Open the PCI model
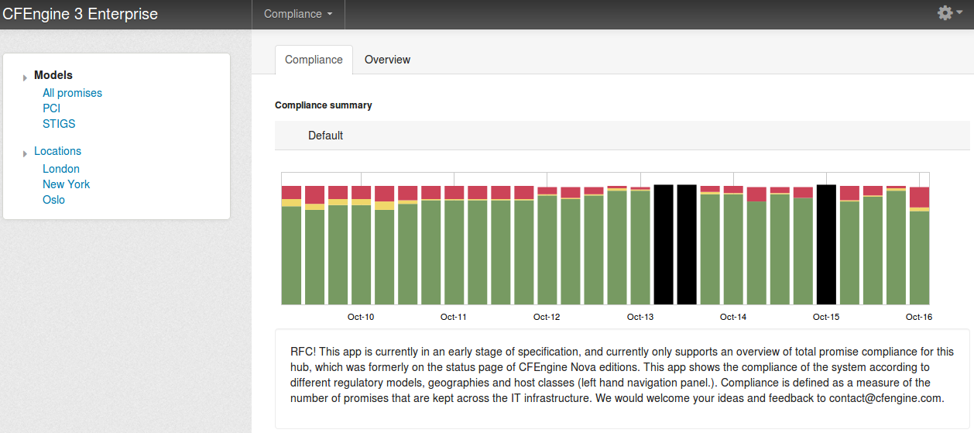Viewport: 974px width, 433px height. [51, 108]
